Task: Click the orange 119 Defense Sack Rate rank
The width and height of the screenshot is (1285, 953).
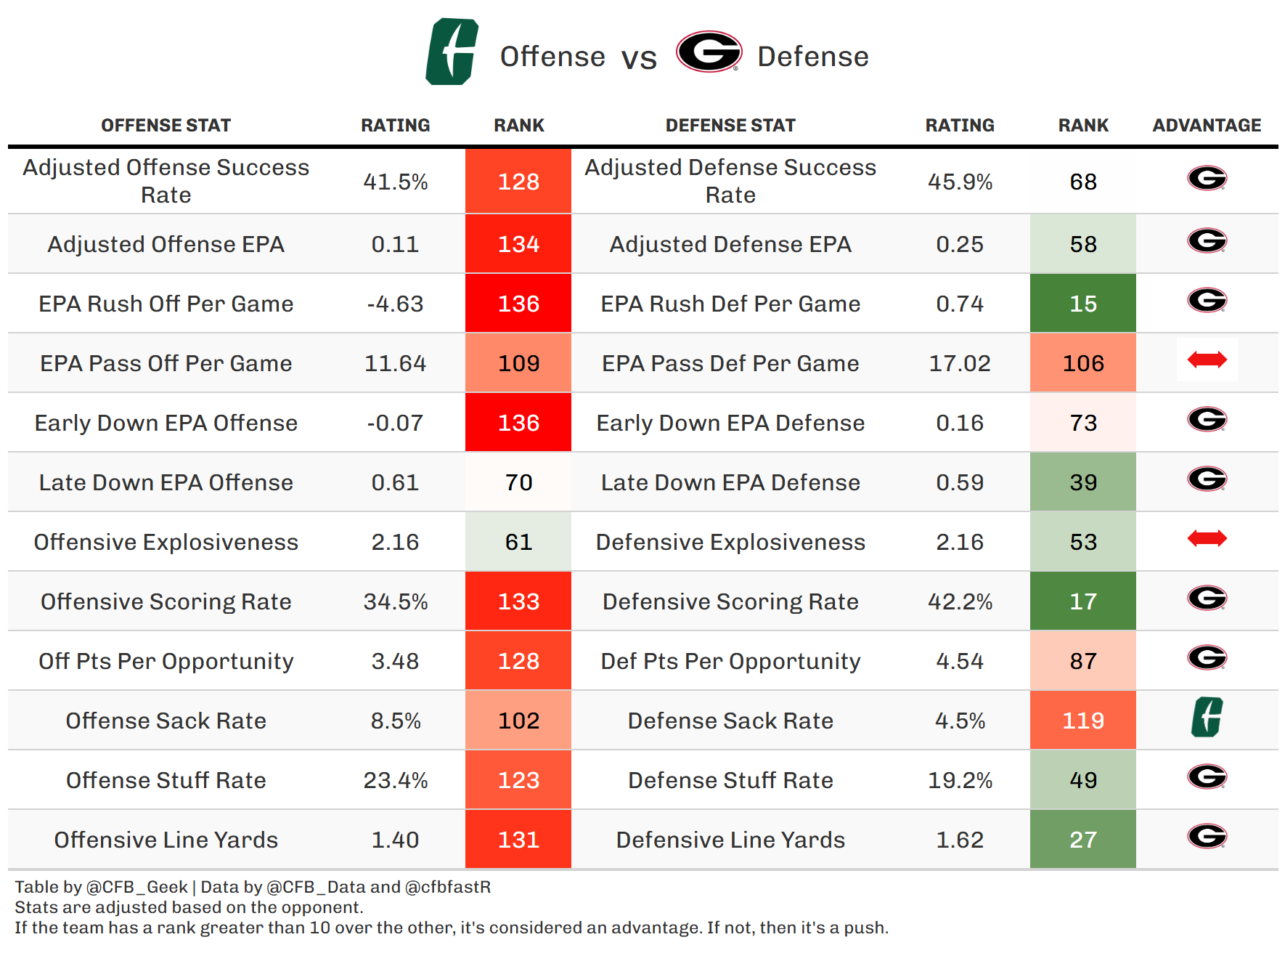Action: click(x=1082, y=721)
